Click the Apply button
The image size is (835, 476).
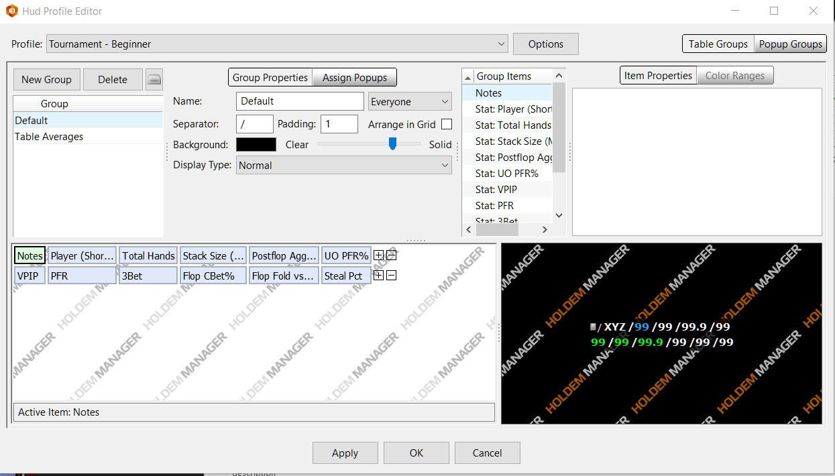coord(345,453)
